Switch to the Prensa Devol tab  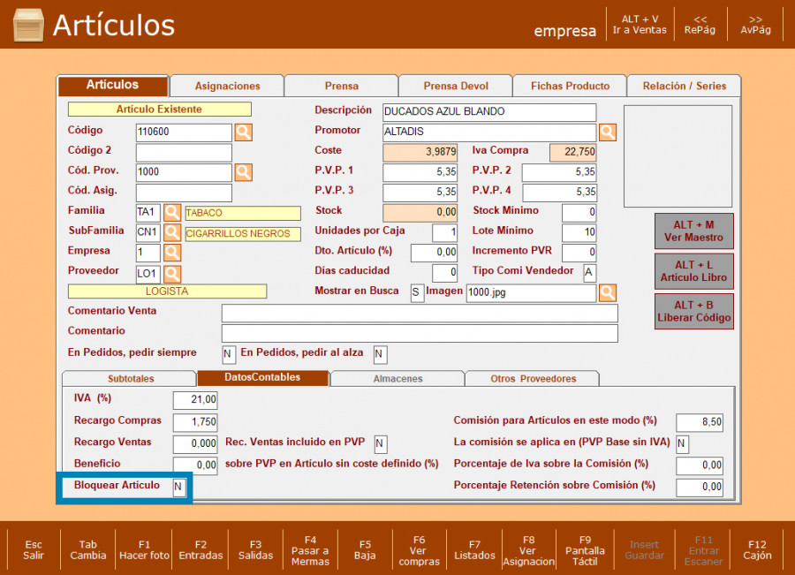pyautogui.click(x=455, y=86)
